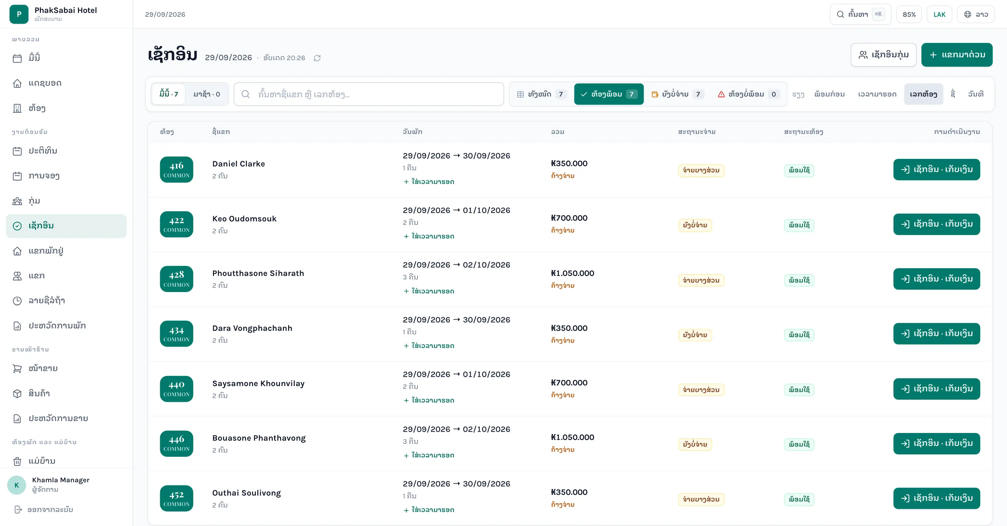Click the guest or room search field
Screen dimensions: 1007x526
369,94
